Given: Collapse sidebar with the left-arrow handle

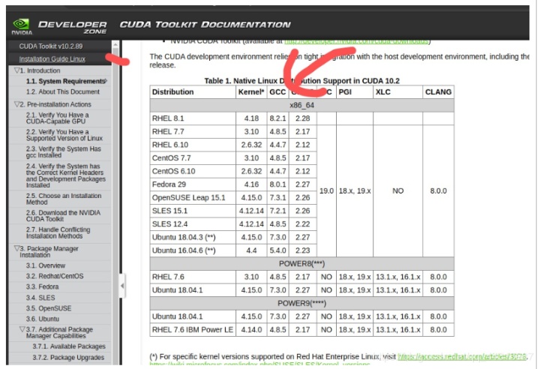Looking at the screenshot, I should pyautogui.click(x=122, y=286).
